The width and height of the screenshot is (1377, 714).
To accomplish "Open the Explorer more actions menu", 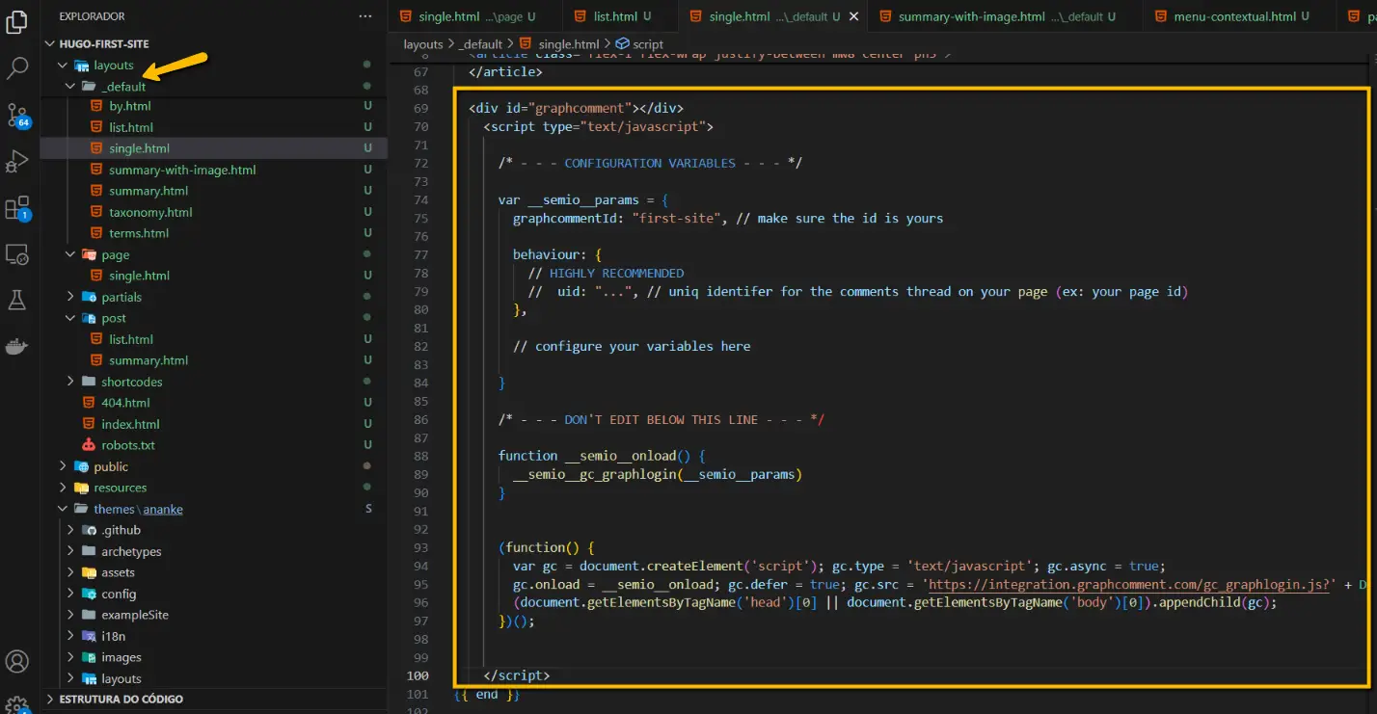I will [x=364, y=15].
